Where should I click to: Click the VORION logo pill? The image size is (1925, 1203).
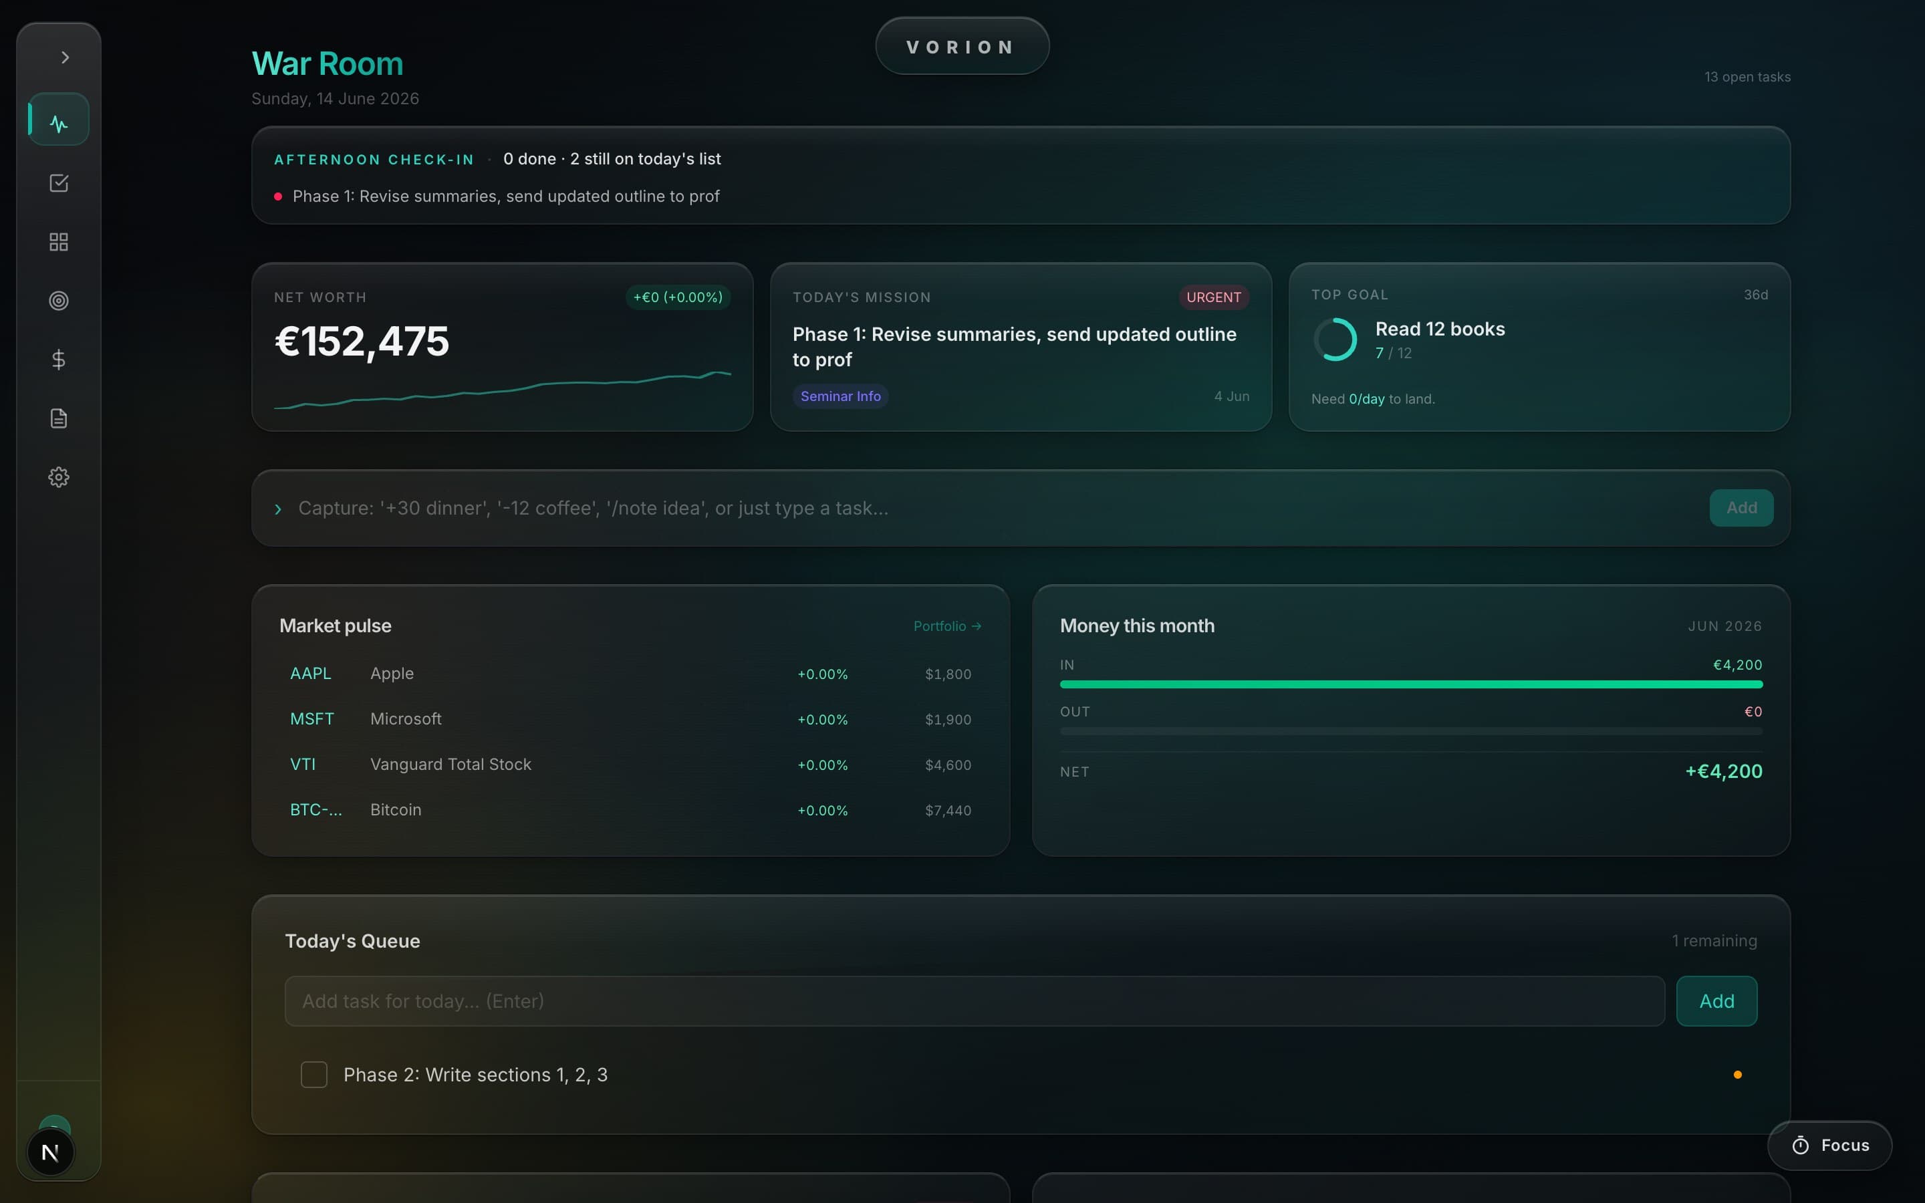click(962, 46)
